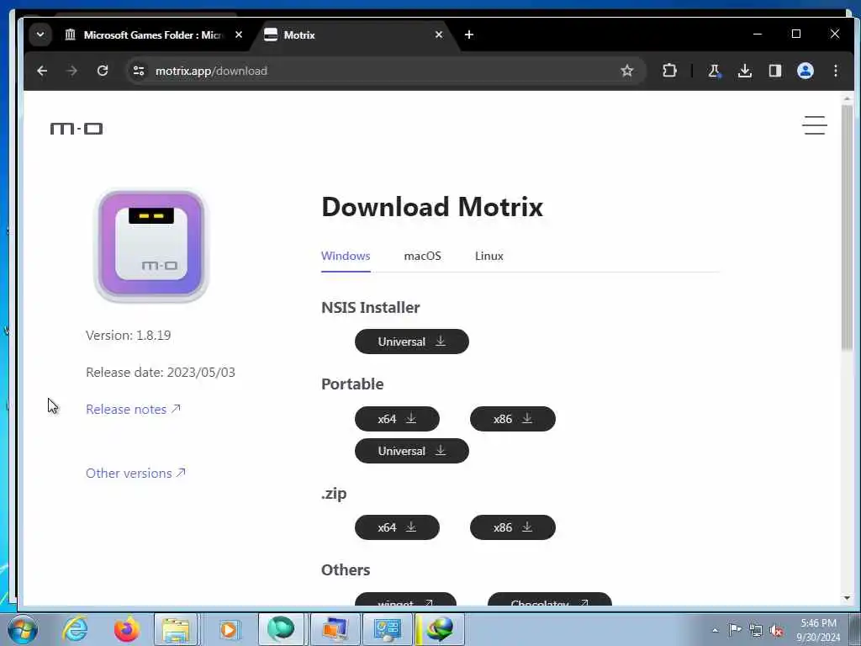Switch to the Linux tab
861x646 pixels.
point(489,256)
